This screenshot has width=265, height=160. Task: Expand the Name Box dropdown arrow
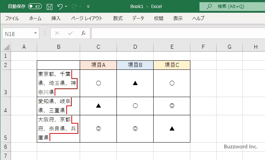(x=35, y=33)
